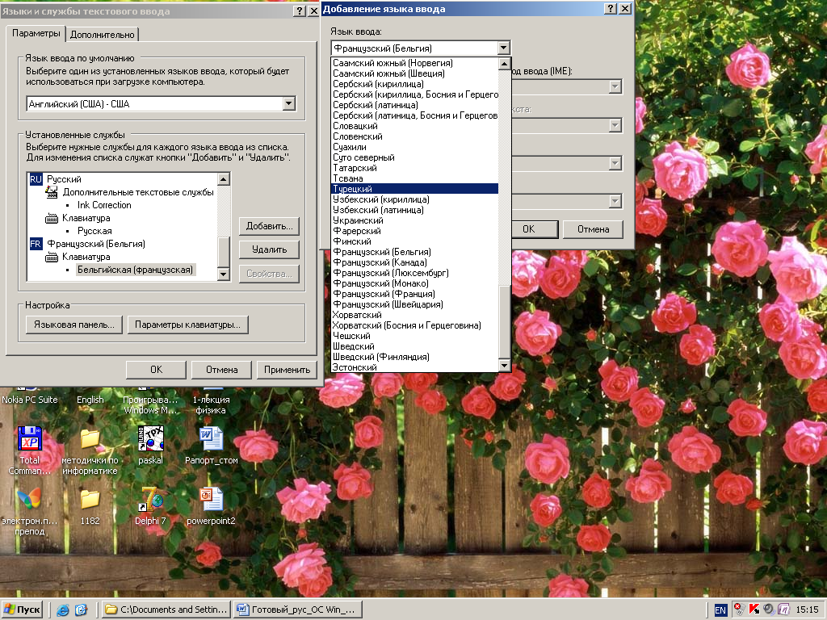Select Хорватский in the language list
This screenshot has height=620, width=827.
pyautogui.click(x=414, y=315)
